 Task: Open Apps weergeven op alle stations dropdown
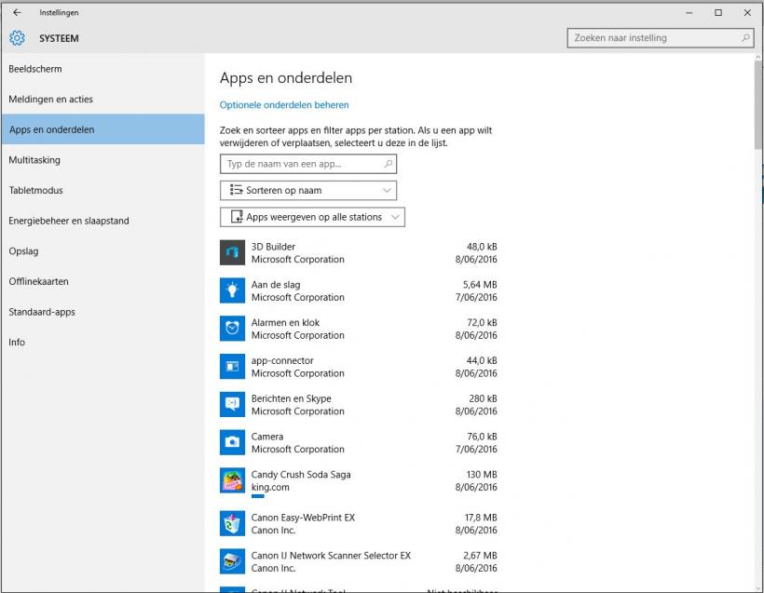click(312, 217)
